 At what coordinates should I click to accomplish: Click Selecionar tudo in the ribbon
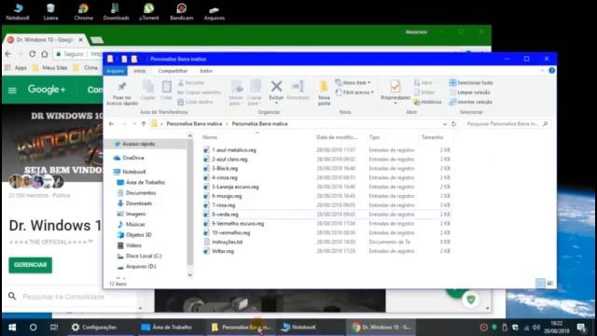[x=471, y=83]
